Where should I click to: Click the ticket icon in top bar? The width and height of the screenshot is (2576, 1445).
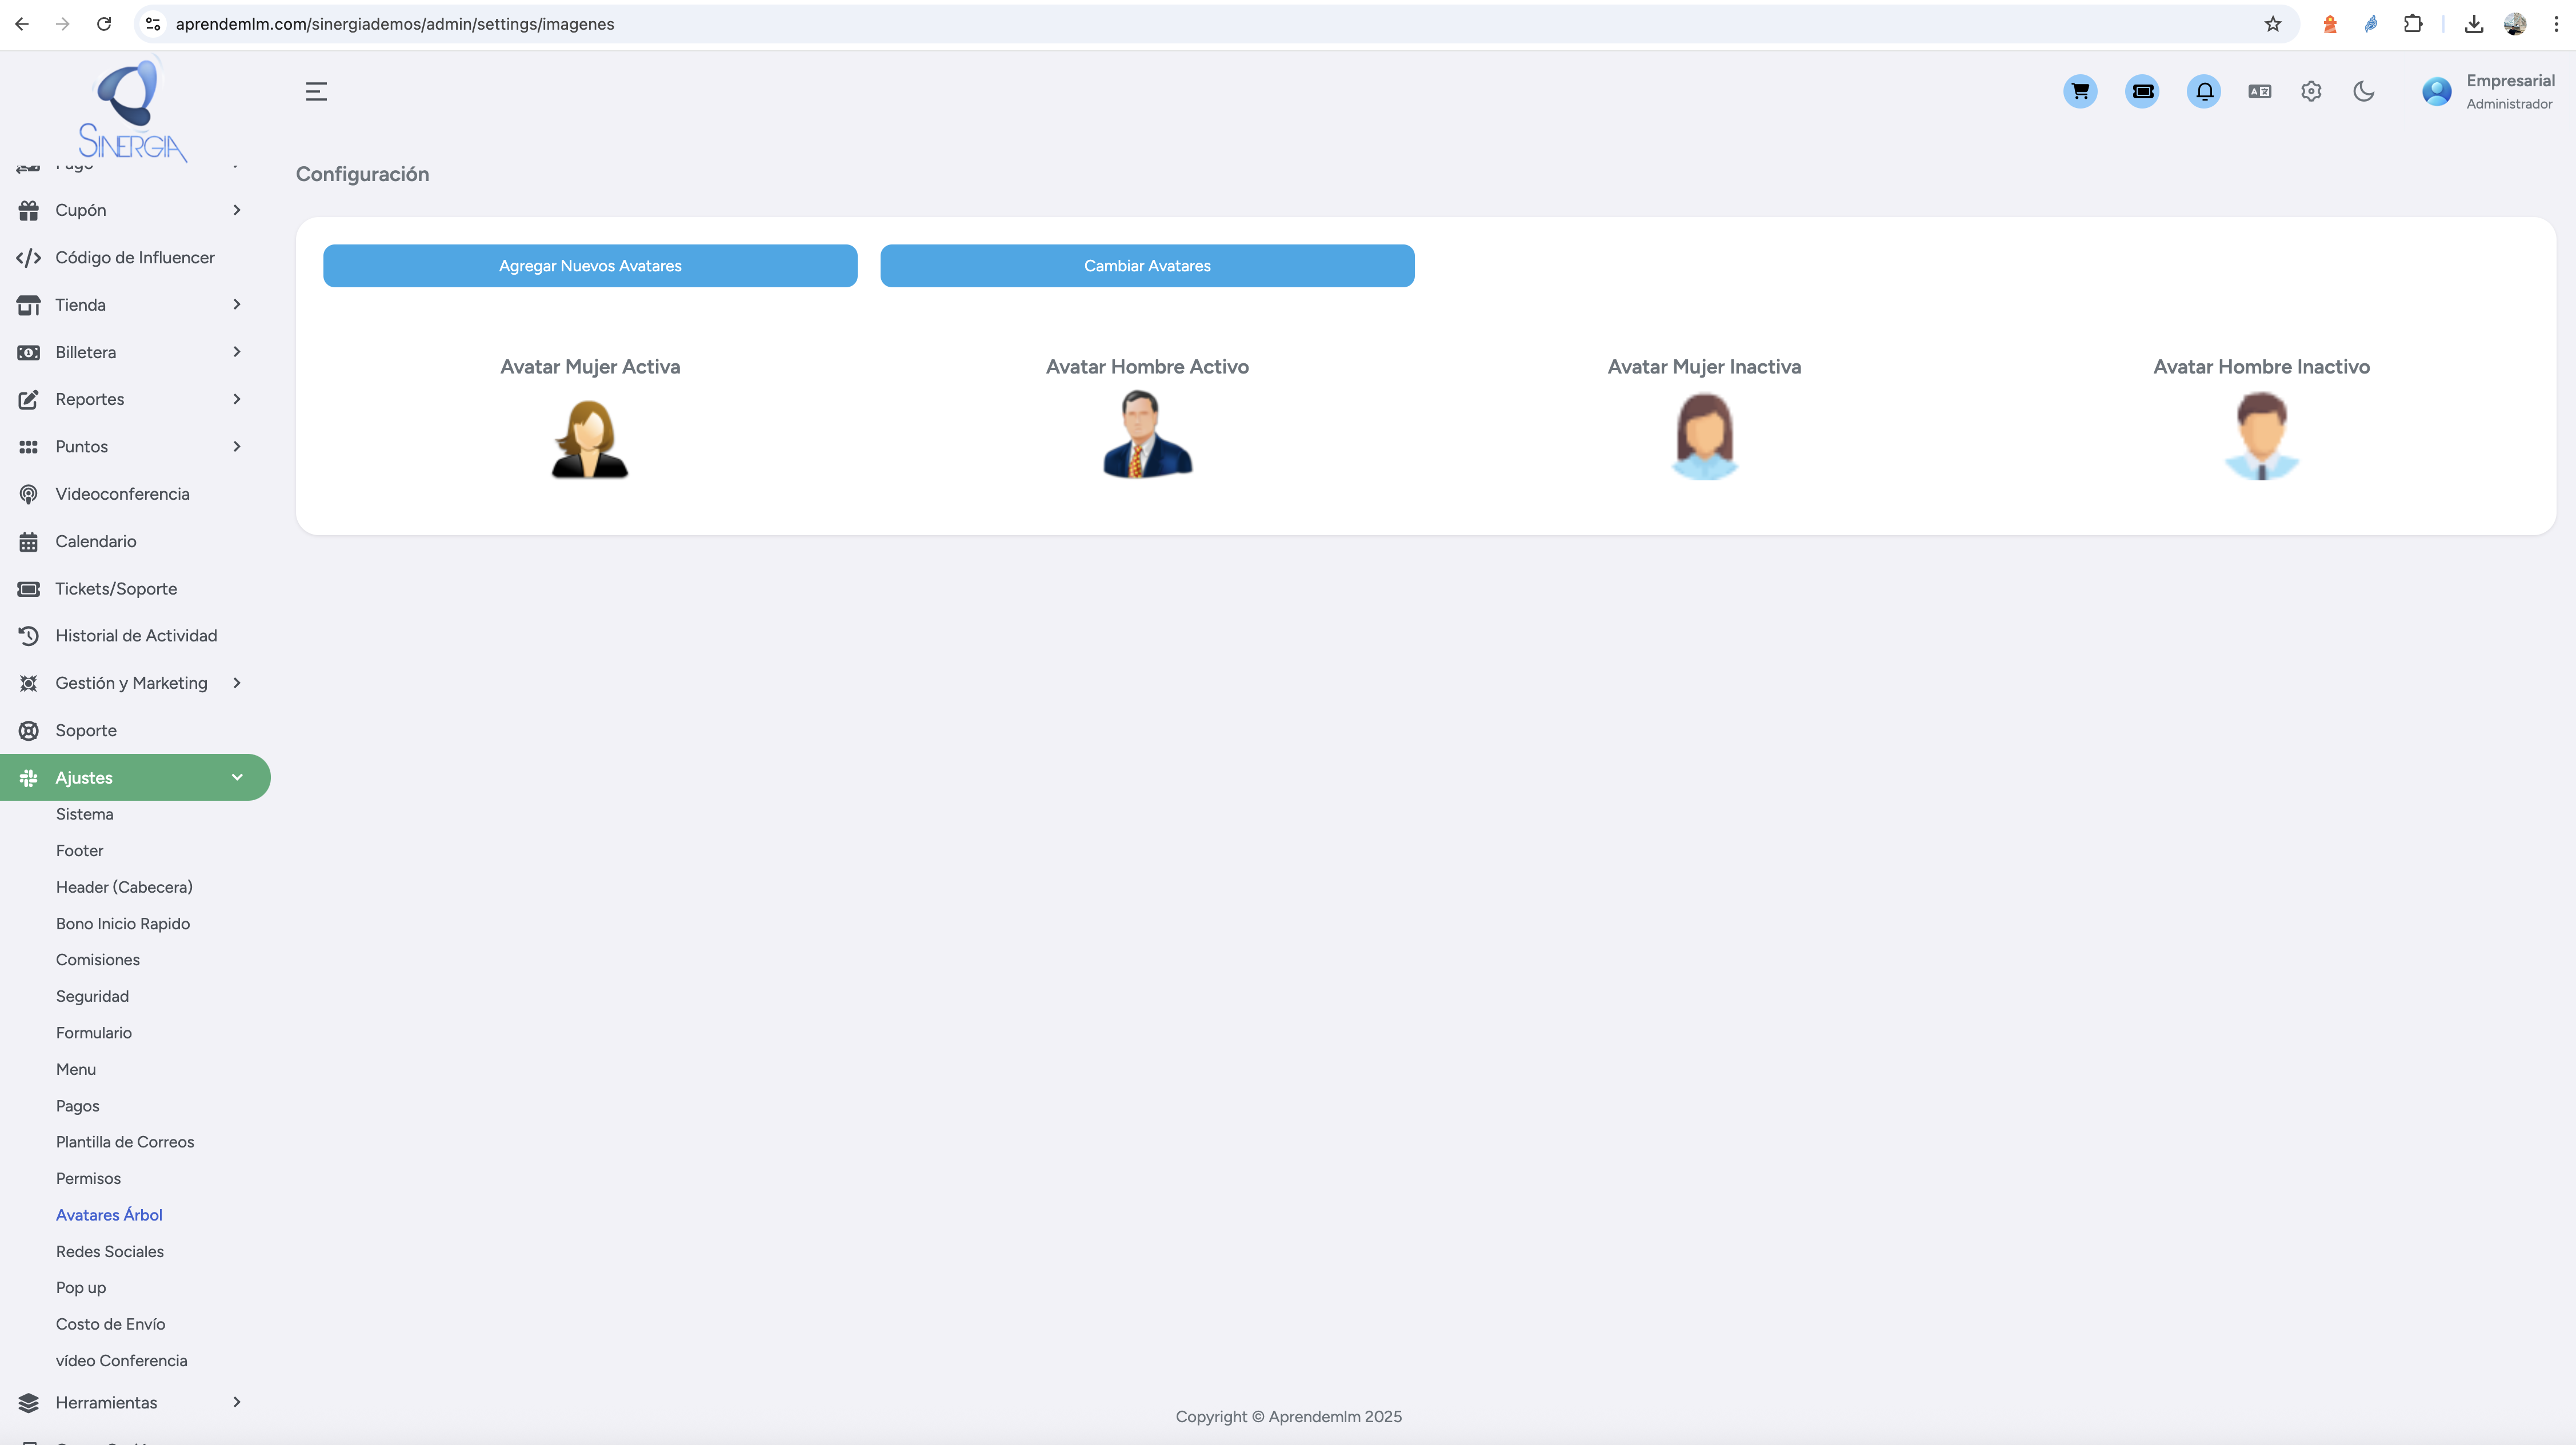[2142, 92]
